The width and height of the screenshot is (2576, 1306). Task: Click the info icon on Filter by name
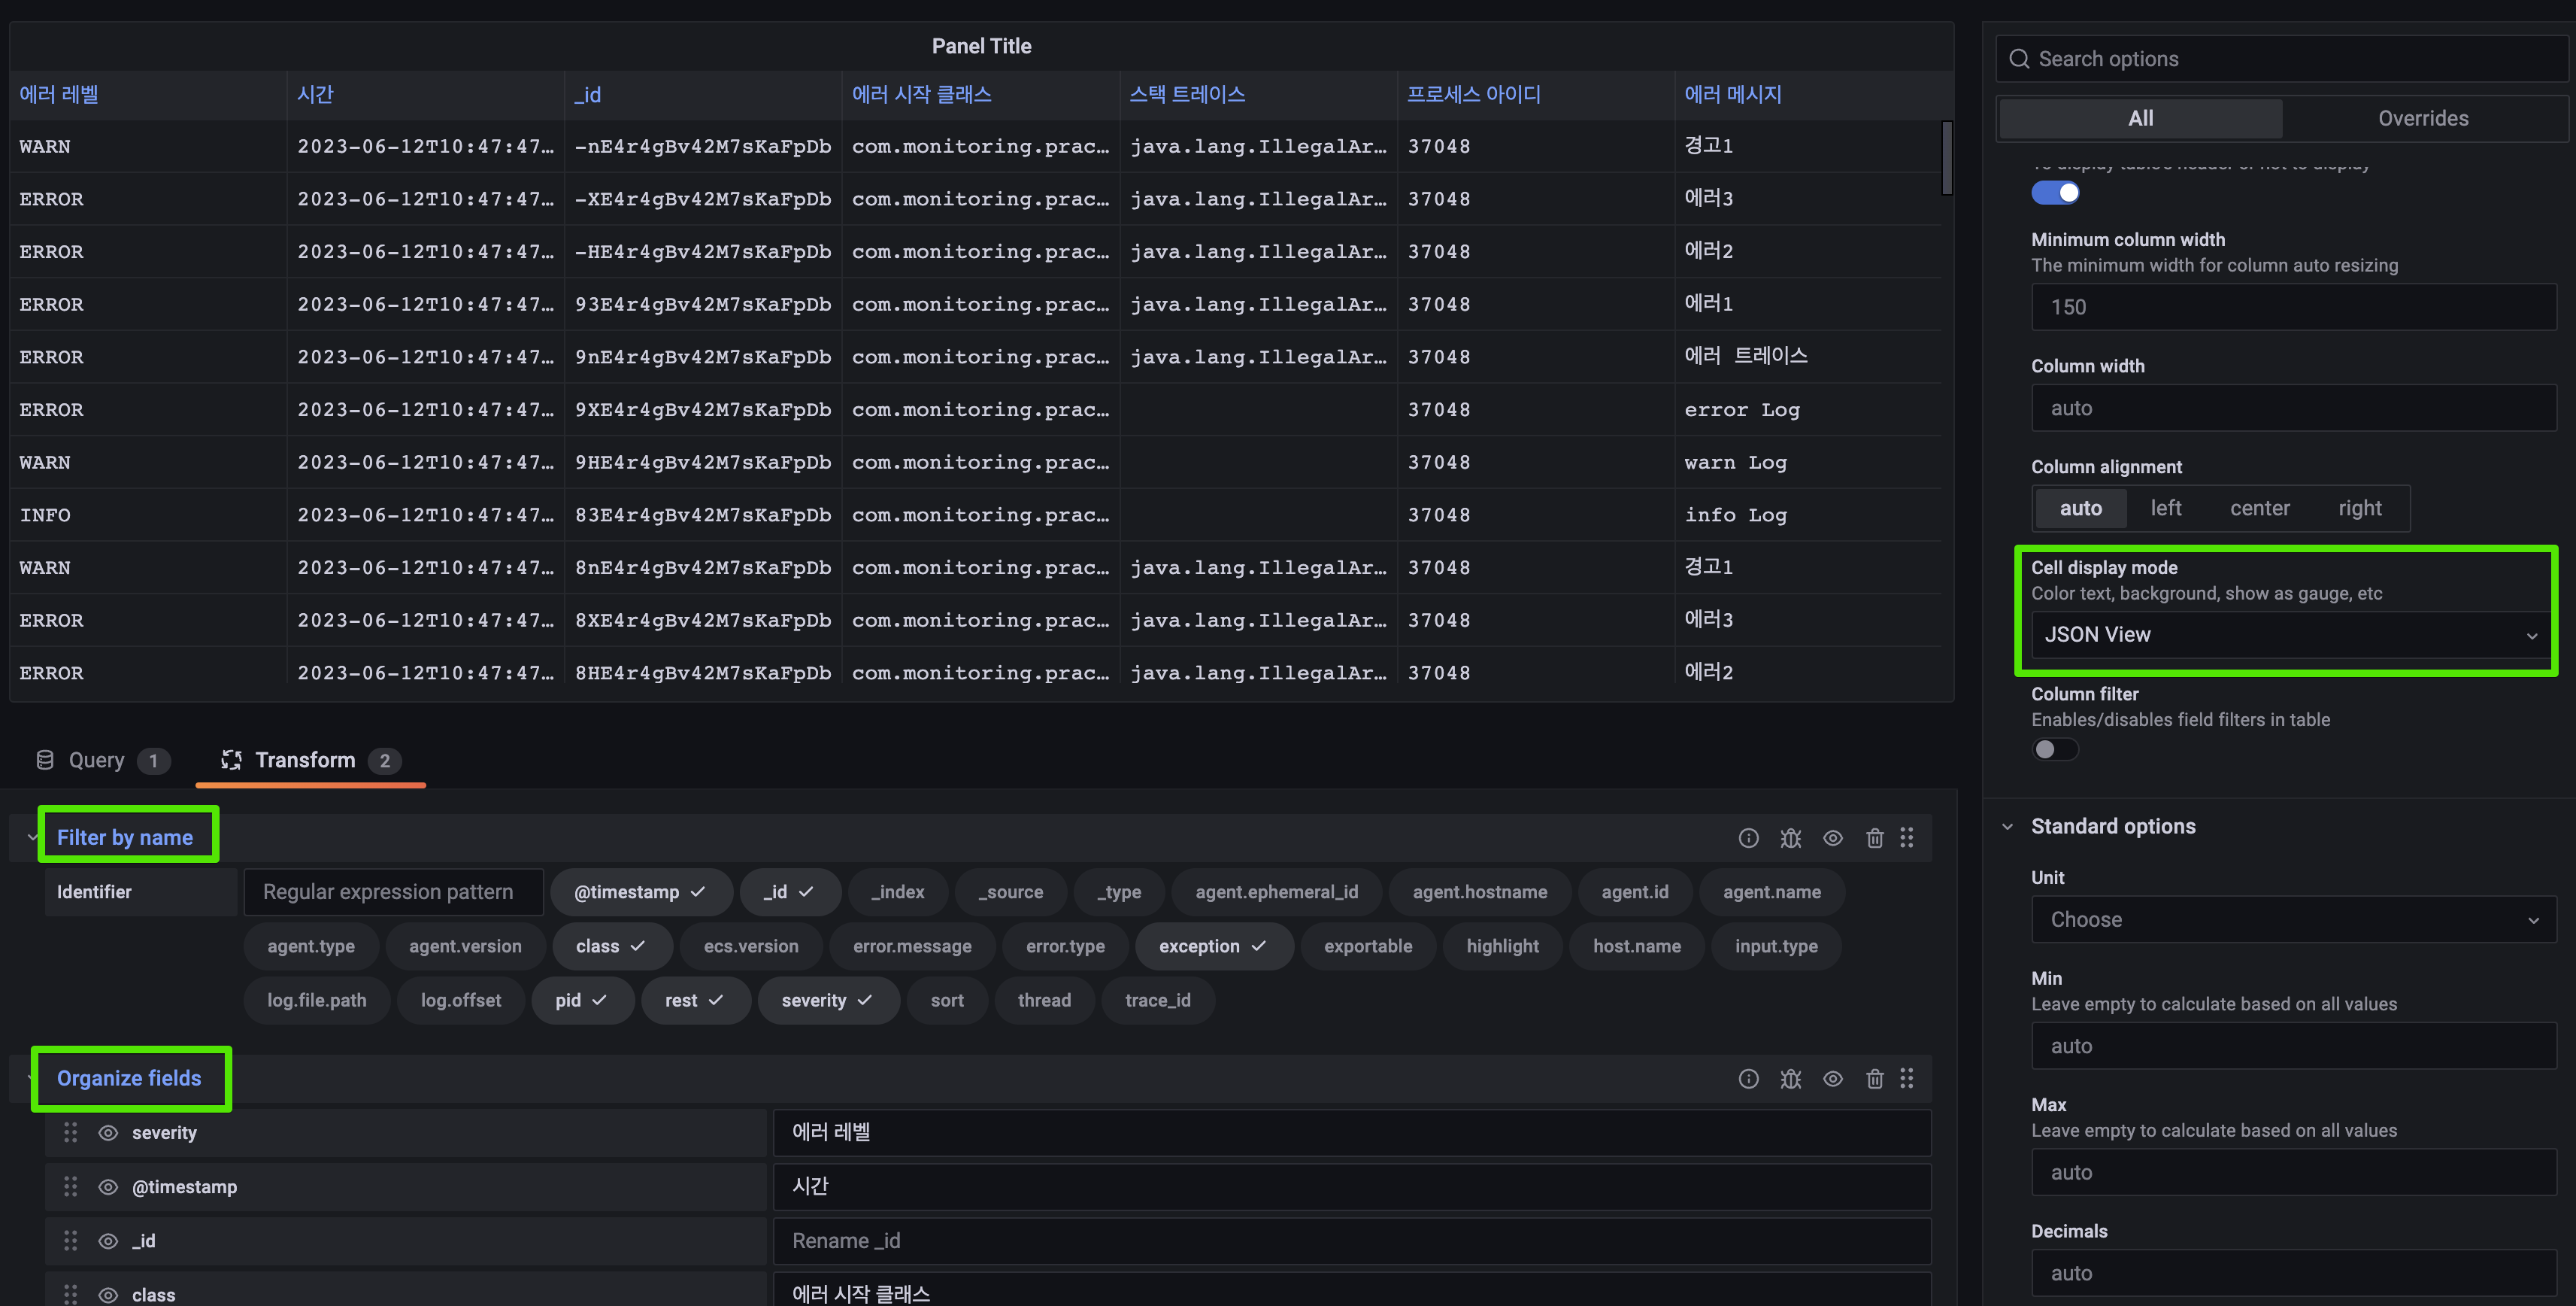pyautogui.click(x=1748, y=837)
